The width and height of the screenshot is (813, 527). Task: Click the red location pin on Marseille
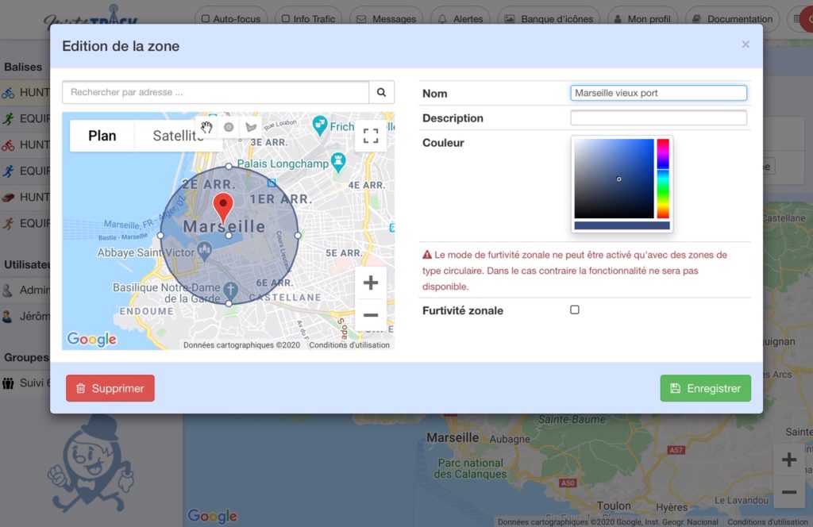click(223, 208)
